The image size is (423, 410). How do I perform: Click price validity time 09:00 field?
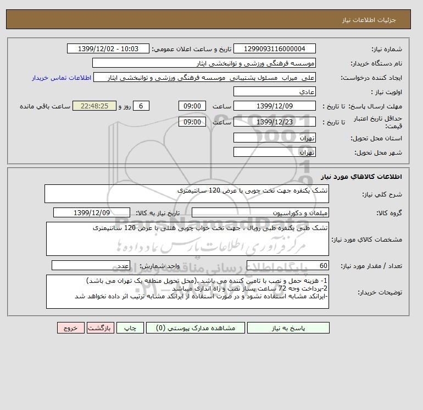point(192,122)
